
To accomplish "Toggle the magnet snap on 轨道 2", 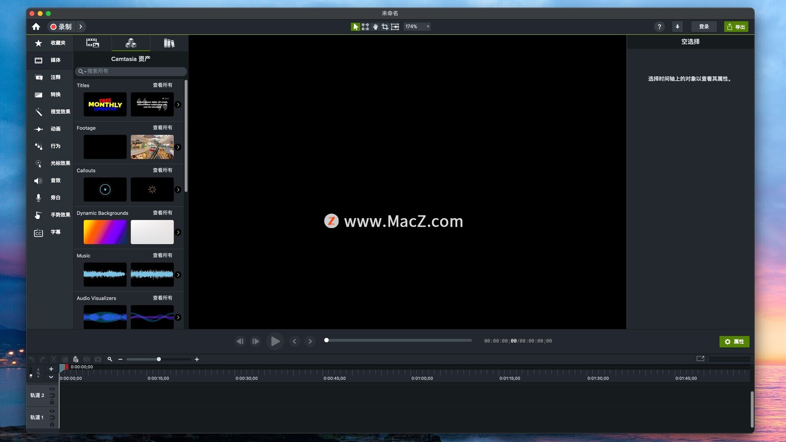I will [x=52, y=395].
